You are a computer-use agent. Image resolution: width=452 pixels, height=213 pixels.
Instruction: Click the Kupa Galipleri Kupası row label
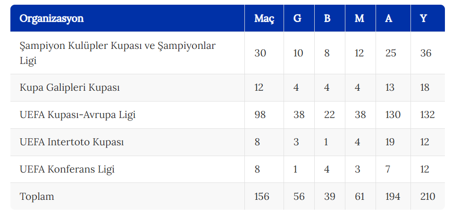(x=69, y=87)
